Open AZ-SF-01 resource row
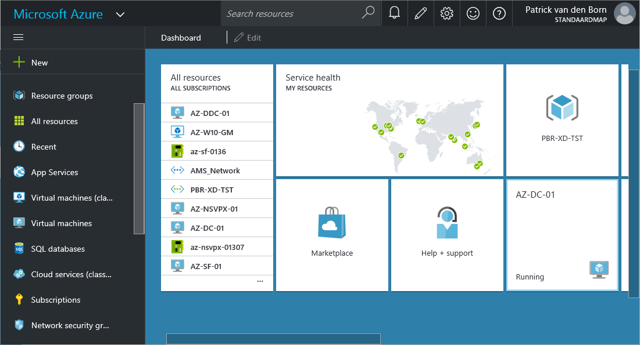The image size is (640, 345). (217, 266)
